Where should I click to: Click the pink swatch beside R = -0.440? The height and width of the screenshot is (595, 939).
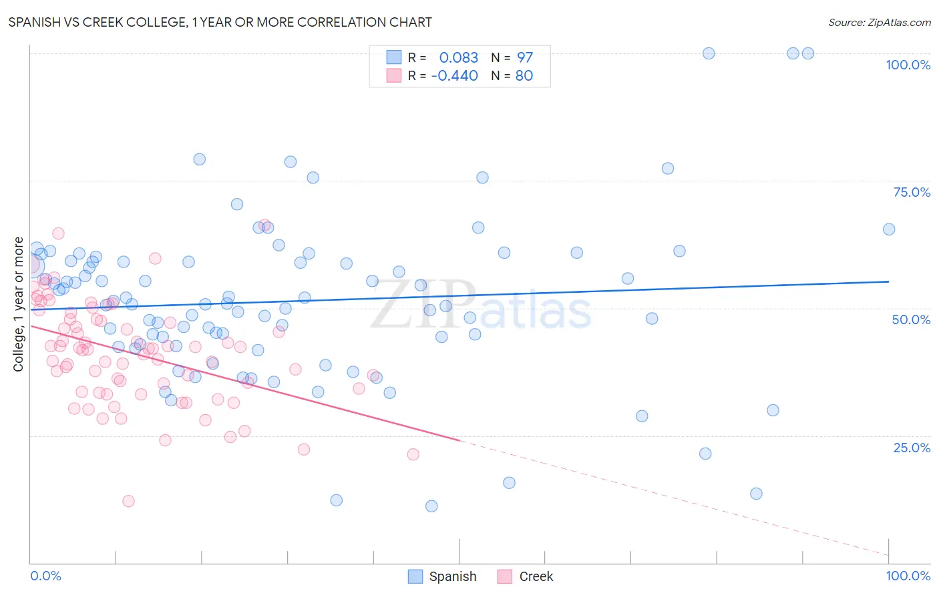click(394, 75)
